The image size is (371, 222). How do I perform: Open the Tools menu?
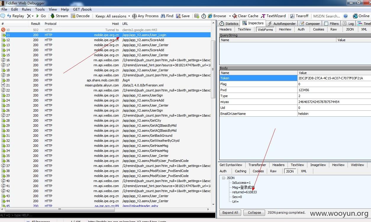[x=40, y=9]
